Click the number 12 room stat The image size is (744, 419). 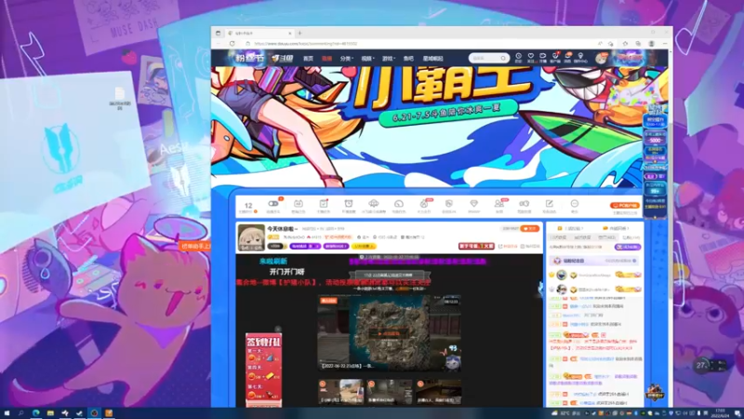pos(248,206)
